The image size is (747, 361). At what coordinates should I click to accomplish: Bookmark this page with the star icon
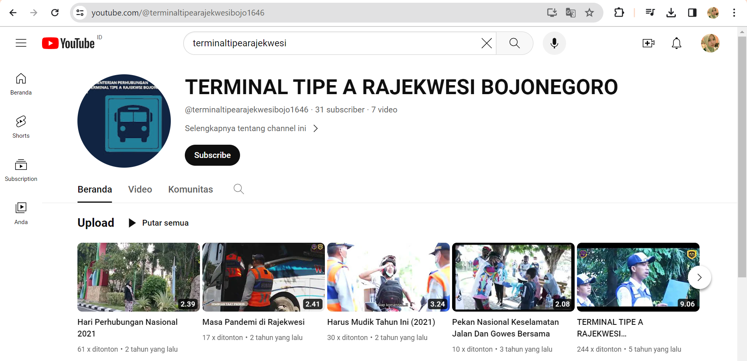(589, 13)
